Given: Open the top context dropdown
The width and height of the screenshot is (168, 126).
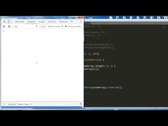Looking at the screenshot, I should tap(26, 27).
